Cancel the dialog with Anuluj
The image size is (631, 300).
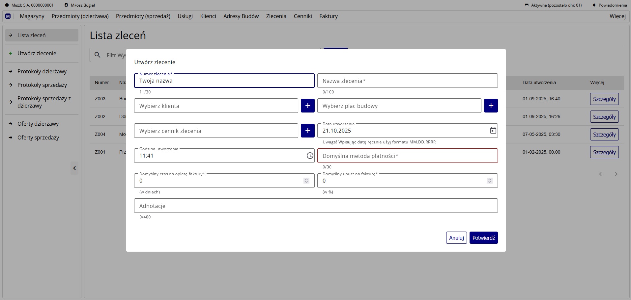pos(456,238)
